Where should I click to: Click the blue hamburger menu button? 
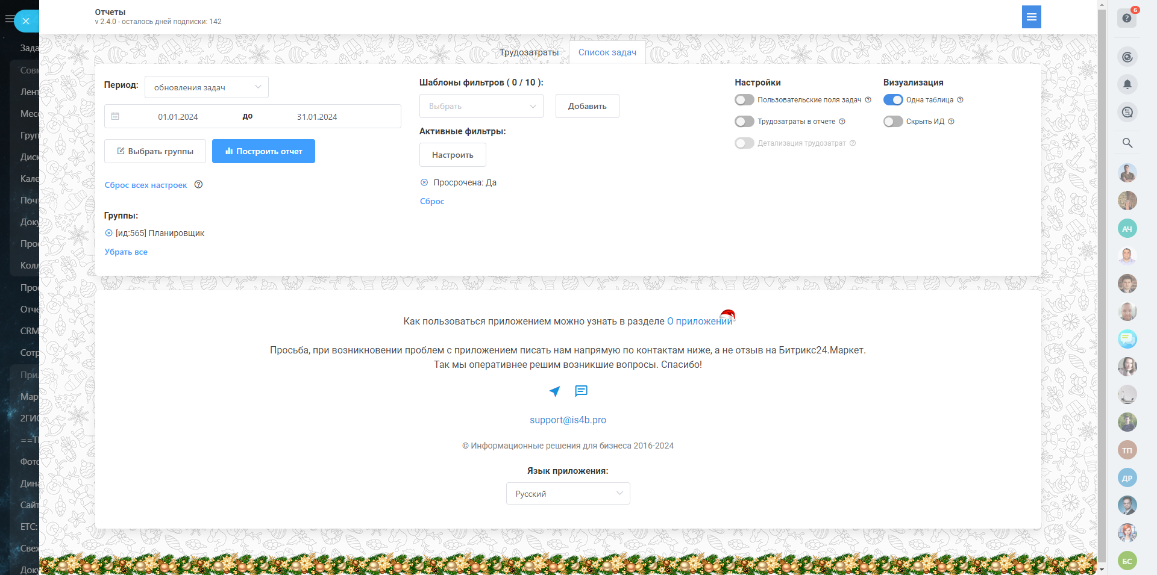pos(1032,17)
